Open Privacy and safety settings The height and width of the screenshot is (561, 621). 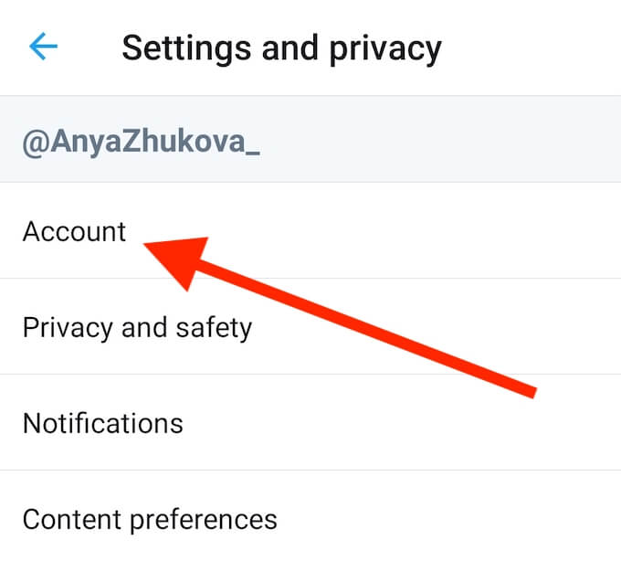pos(137,326)
